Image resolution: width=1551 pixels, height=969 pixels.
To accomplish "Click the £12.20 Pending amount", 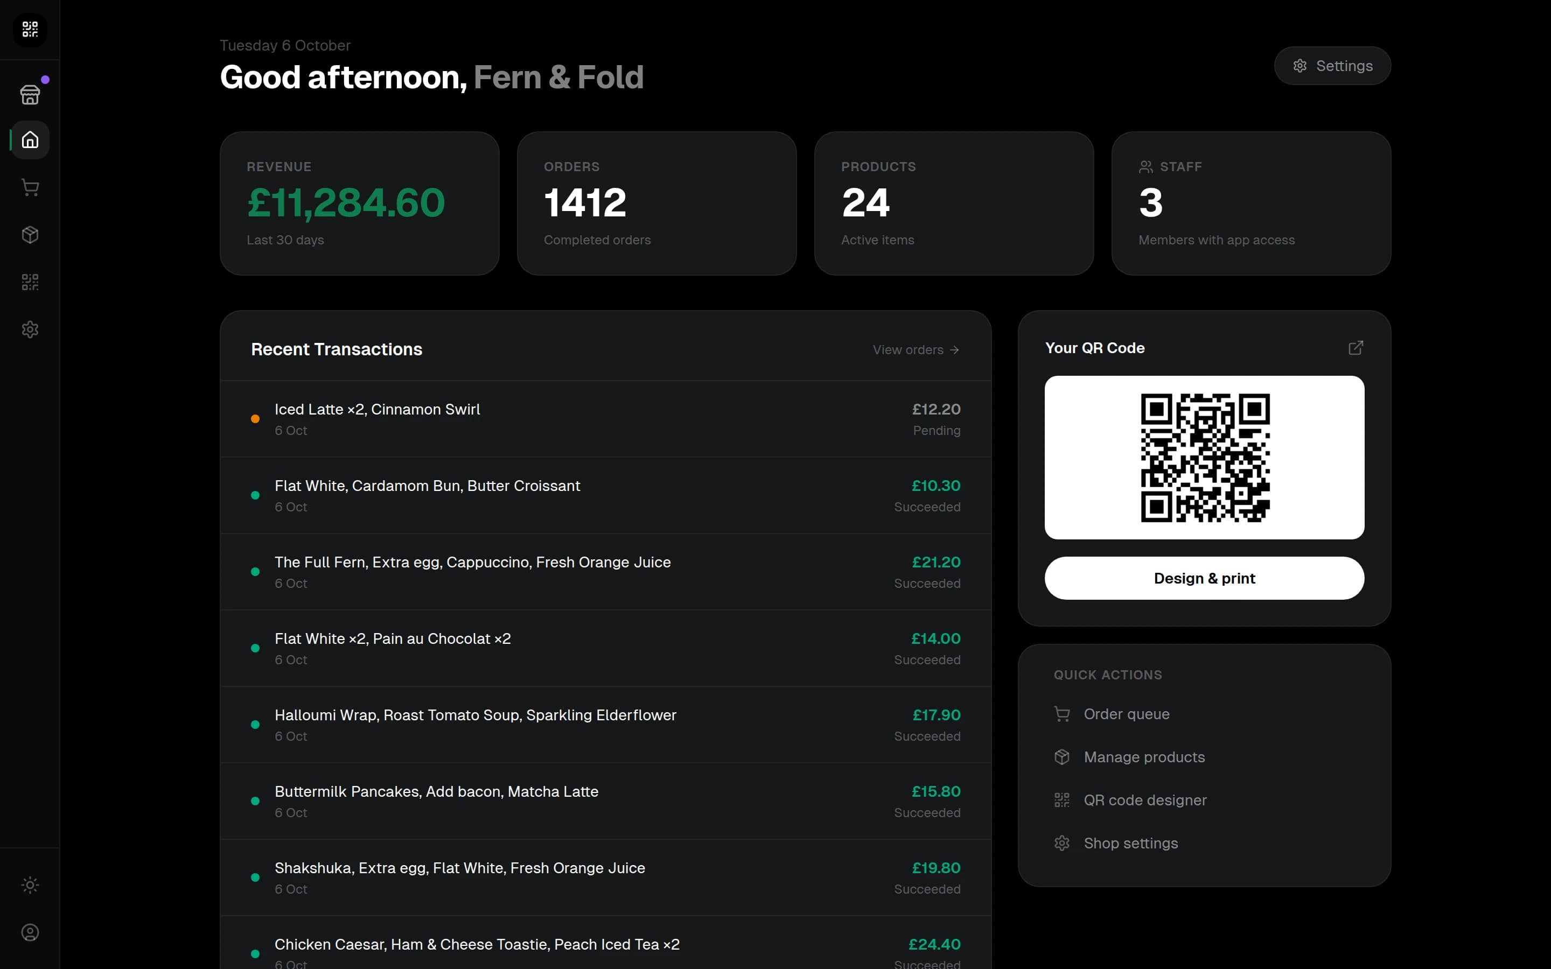I will tap(936, 409).
